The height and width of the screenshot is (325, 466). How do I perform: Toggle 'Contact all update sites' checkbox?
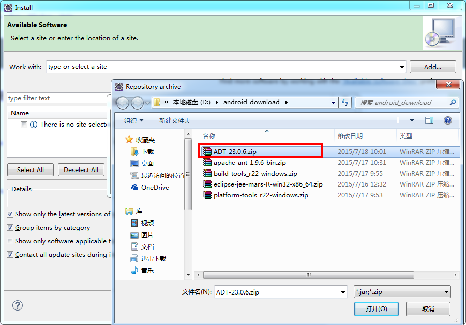pos(10,255)
